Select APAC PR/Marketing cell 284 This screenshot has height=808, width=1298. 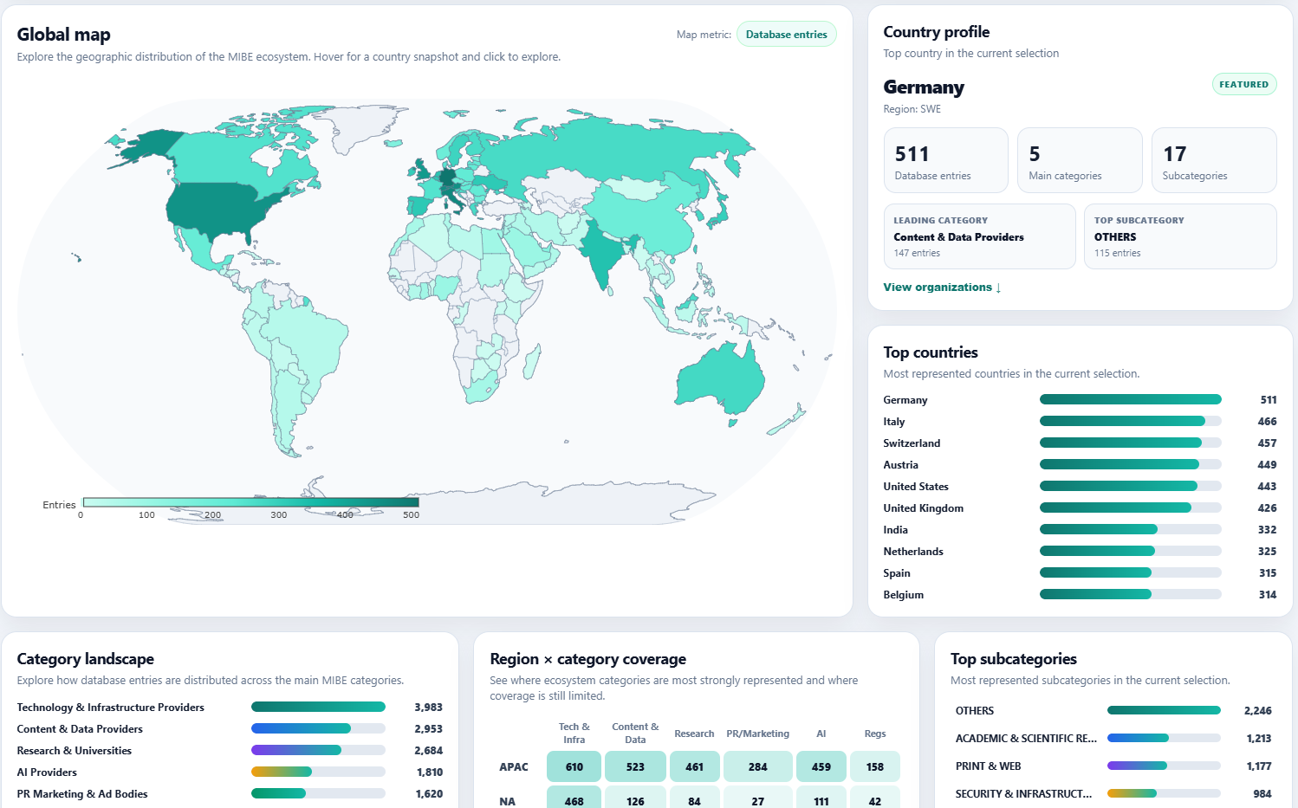coord(758,766)
